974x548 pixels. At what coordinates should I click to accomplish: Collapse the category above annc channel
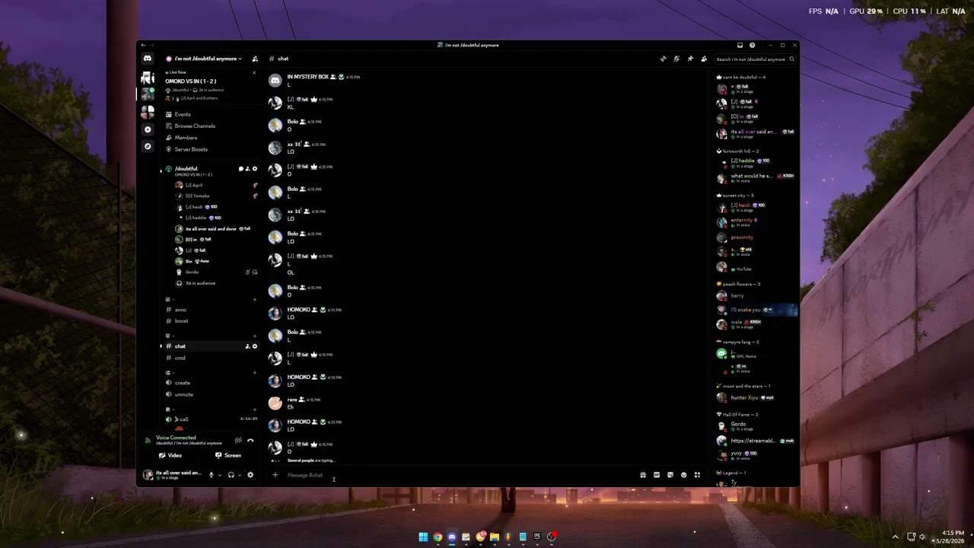169,299
